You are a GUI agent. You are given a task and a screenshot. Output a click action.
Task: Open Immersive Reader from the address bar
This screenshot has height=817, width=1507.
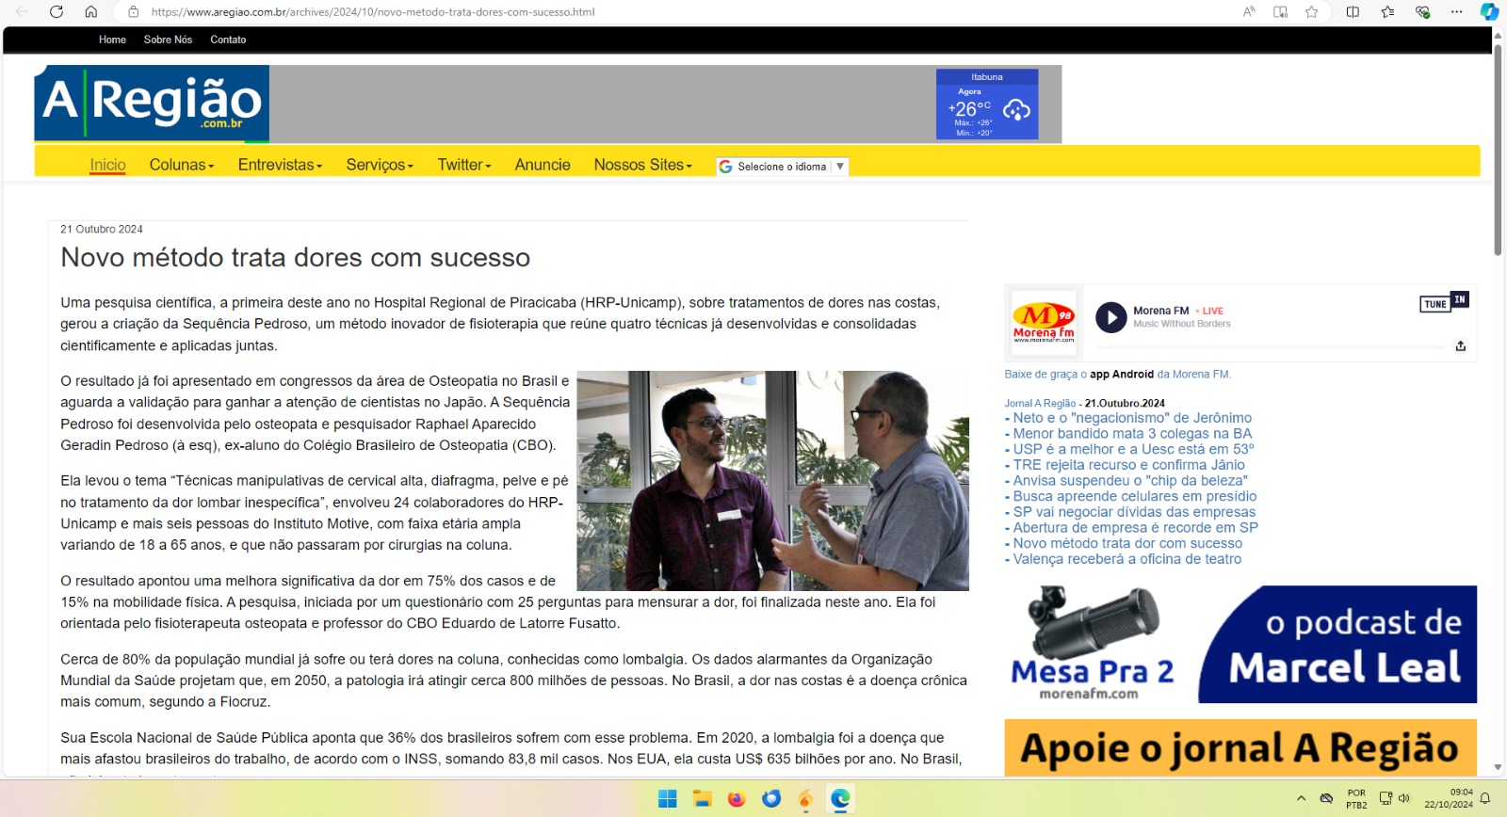[1281, 12]
